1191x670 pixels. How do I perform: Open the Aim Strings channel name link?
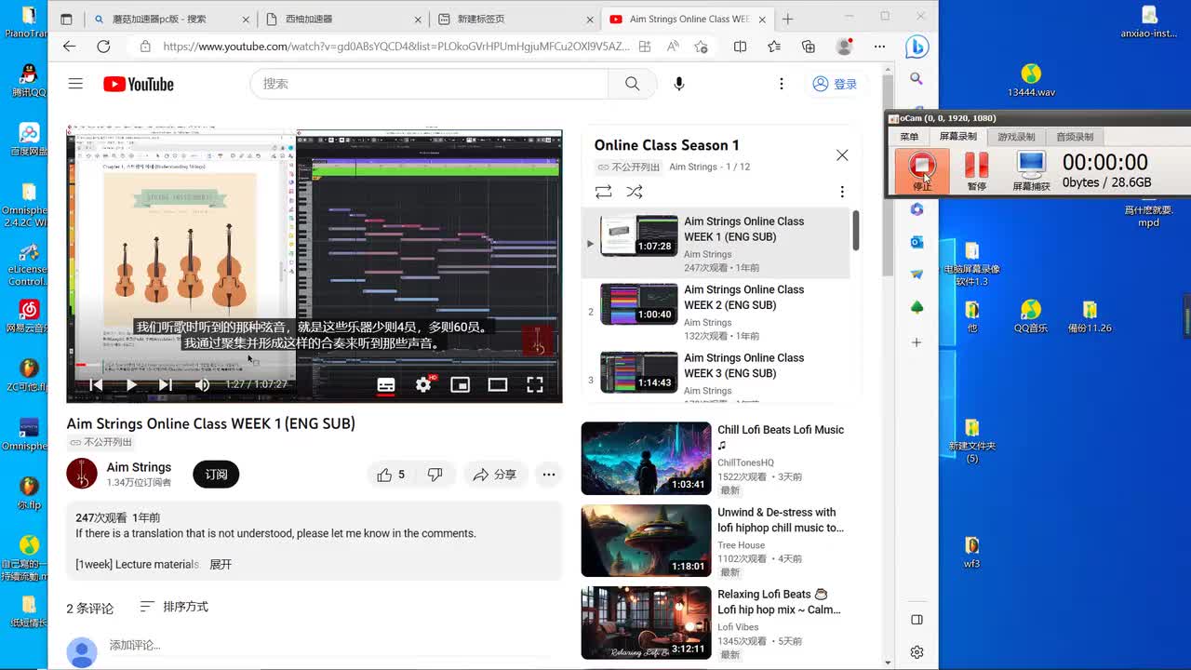(x=139, y=467)
